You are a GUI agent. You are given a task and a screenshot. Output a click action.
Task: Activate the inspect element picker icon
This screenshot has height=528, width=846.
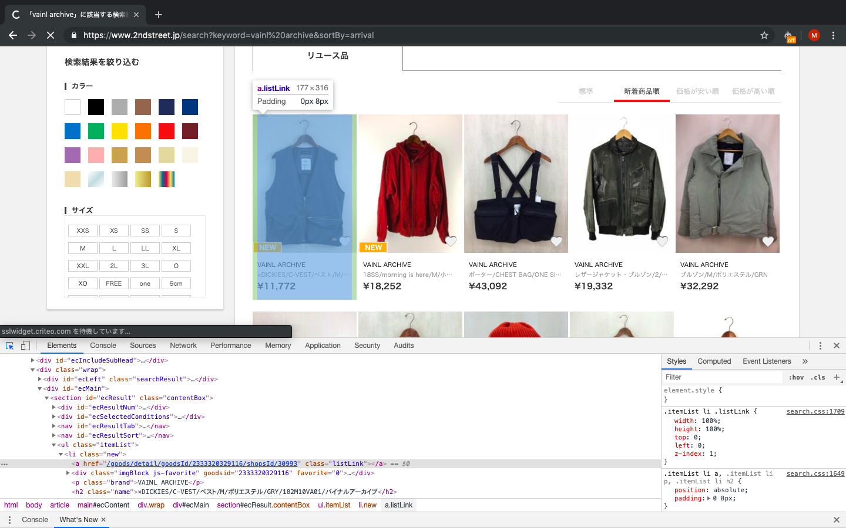tap(9, 346)
